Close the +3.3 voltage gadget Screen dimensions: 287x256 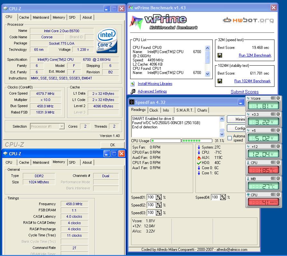tap(278, 114)
